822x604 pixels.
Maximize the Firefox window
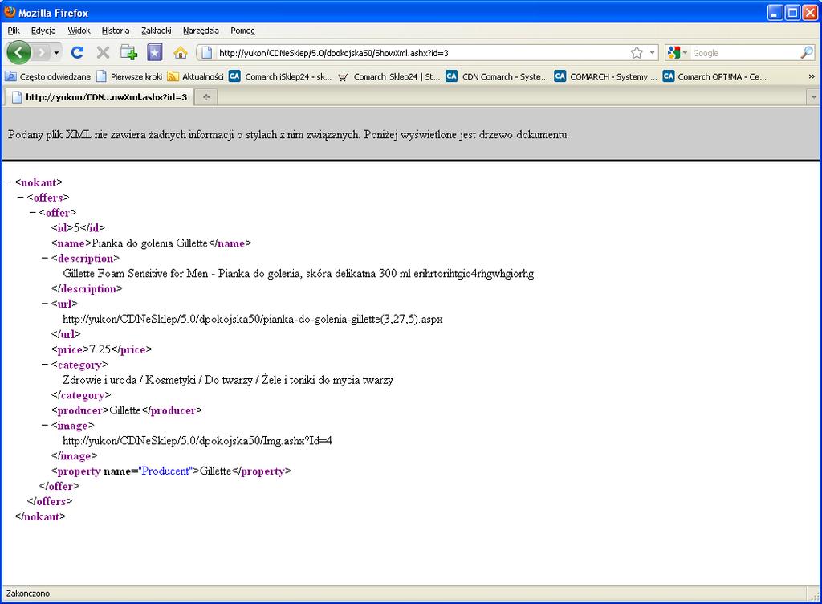793,12
